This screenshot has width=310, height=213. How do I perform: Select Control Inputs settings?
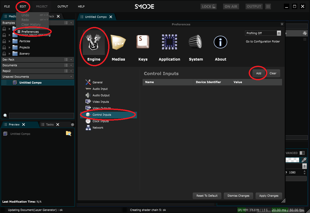(108, 115)
